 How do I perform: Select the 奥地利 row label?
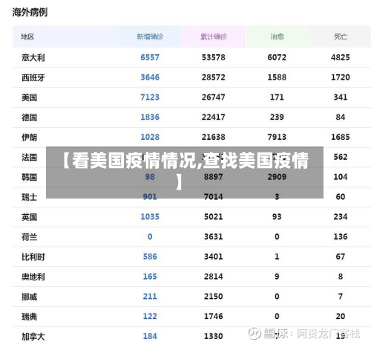[x=33, y=277]
